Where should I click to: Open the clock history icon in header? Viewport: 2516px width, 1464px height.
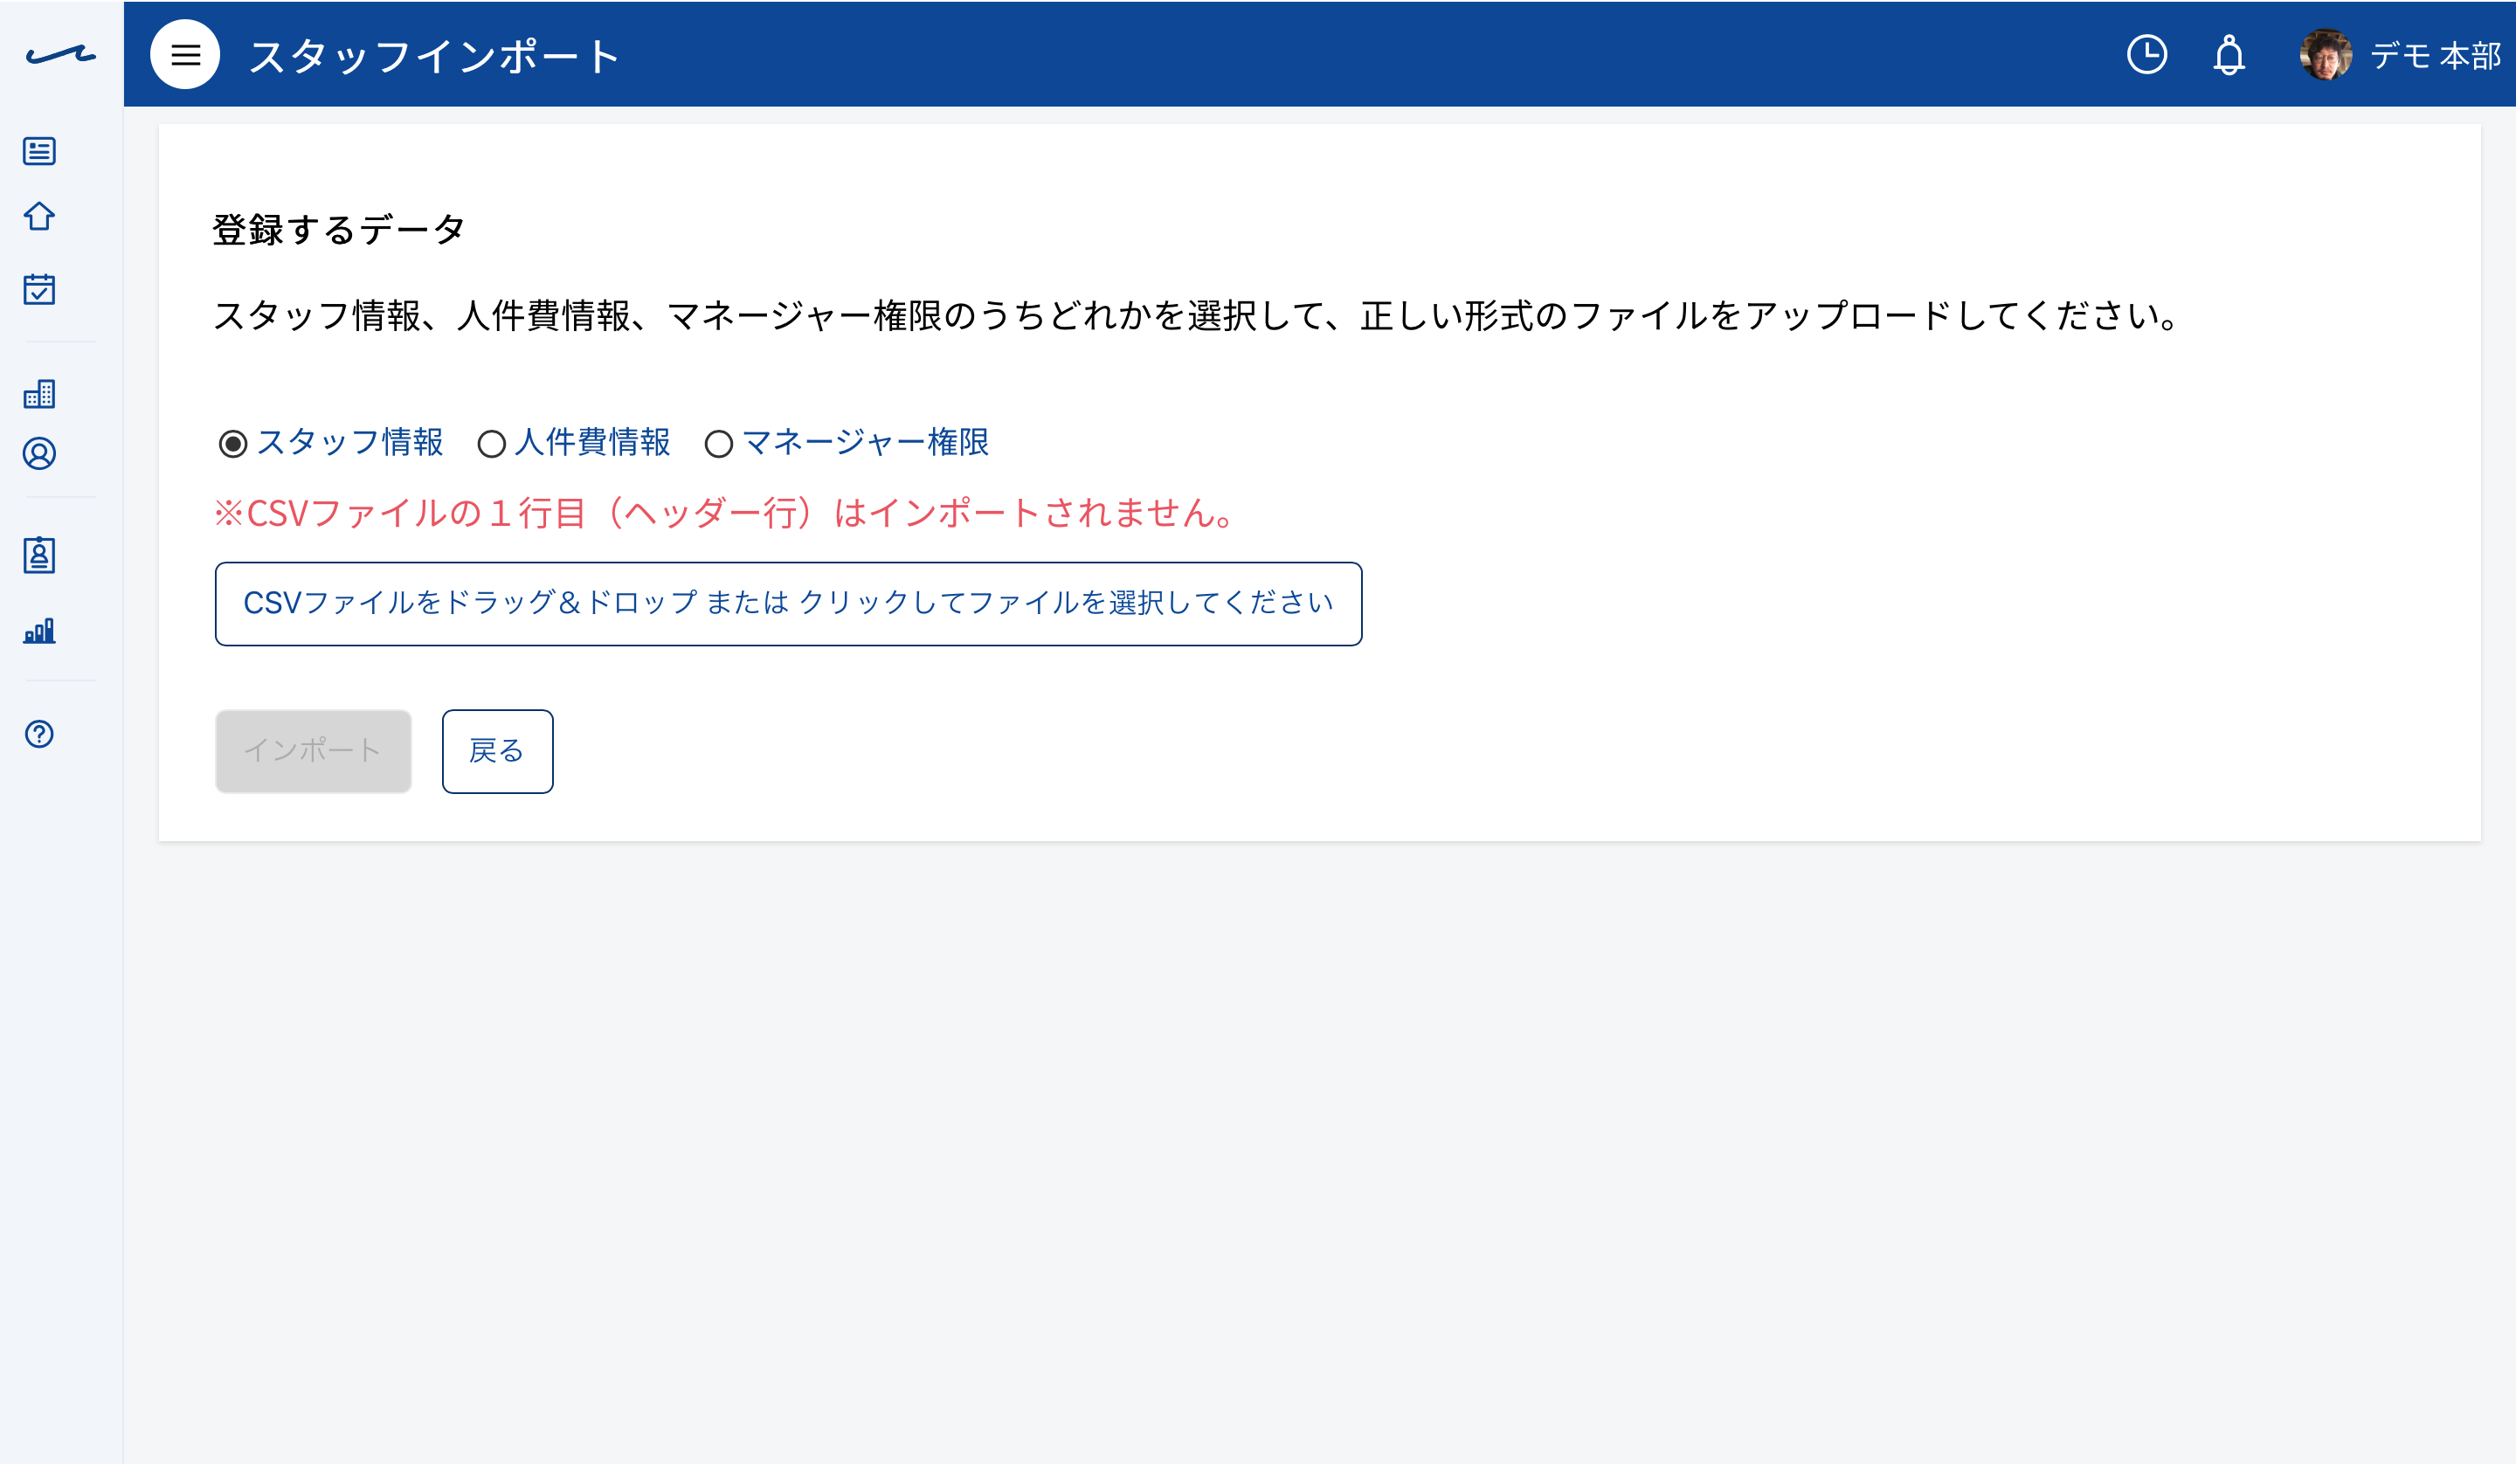pyautogui.click(x=2146, y=55)
